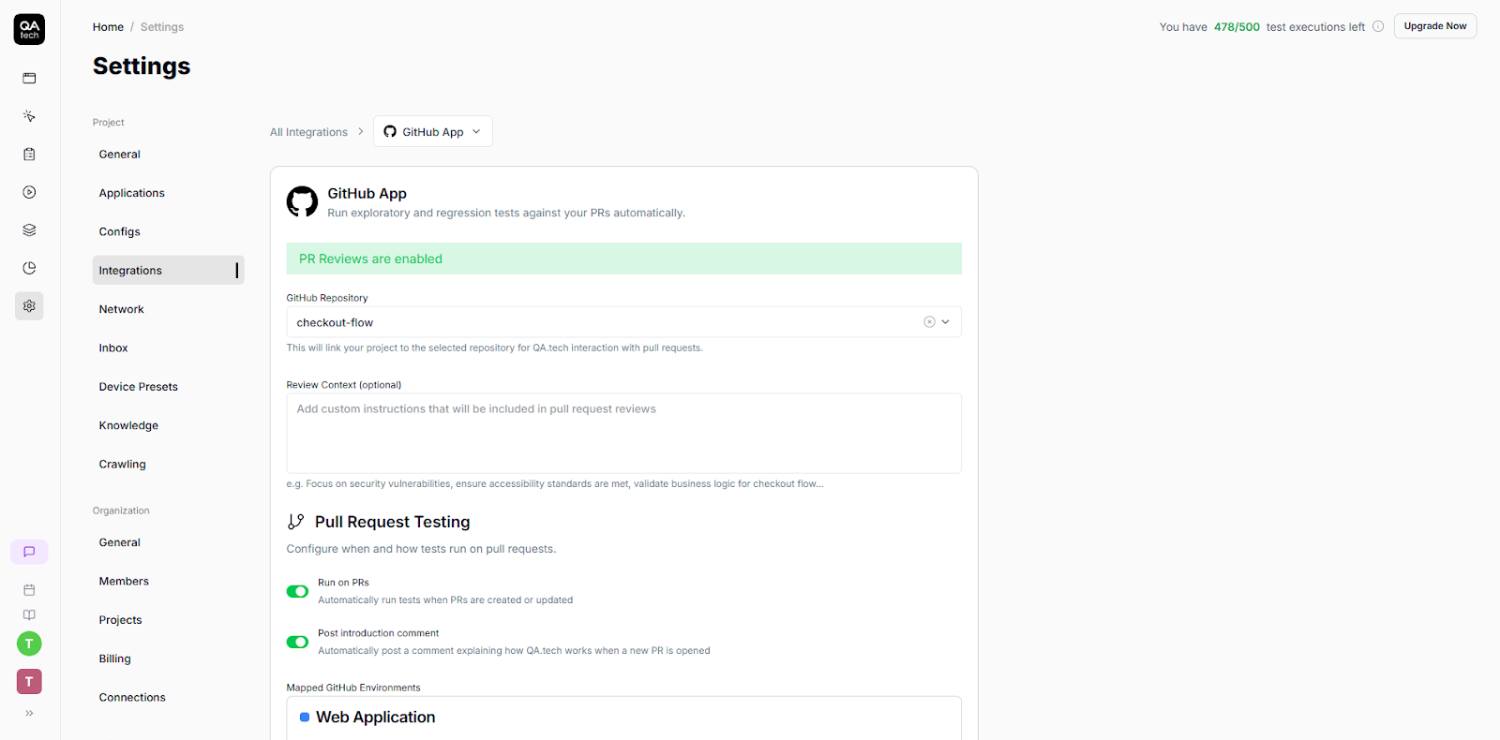1500x740 pixels.
Task: Open the clipboard icon in left sidebar
Action: coord(29,155)
